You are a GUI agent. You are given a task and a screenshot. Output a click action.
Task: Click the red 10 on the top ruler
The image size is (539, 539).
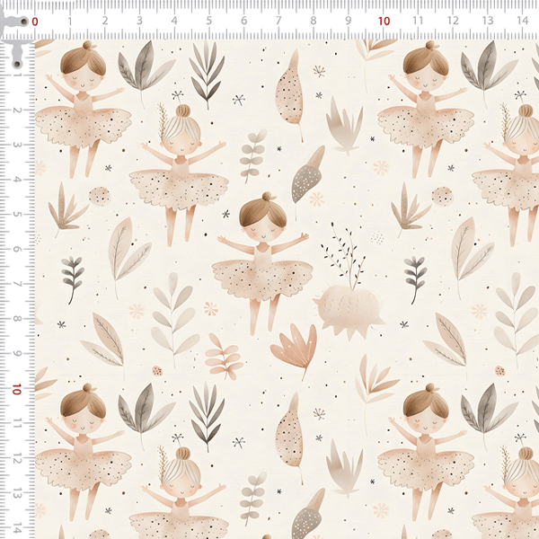coord(384,21)
